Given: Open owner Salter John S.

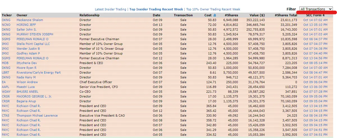Looking at the screenshot, I should click(26, 30).
